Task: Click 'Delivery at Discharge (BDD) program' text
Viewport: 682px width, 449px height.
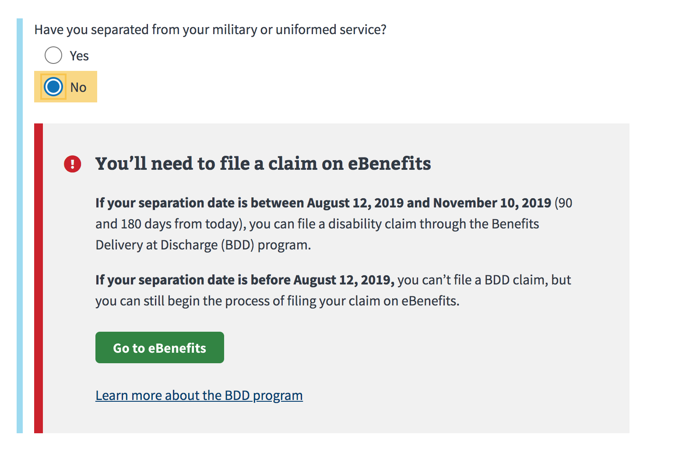Action: click(203, 245)
